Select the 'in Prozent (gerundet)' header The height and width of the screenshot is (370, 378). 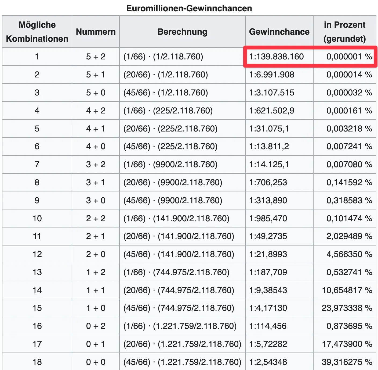(345, 32)
